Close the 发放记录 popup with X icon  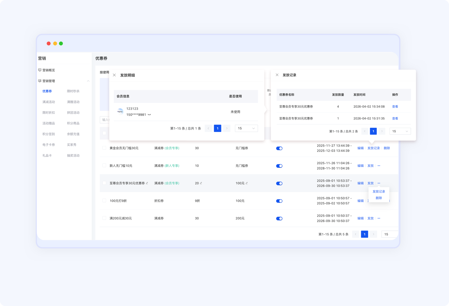coord(277,75)
